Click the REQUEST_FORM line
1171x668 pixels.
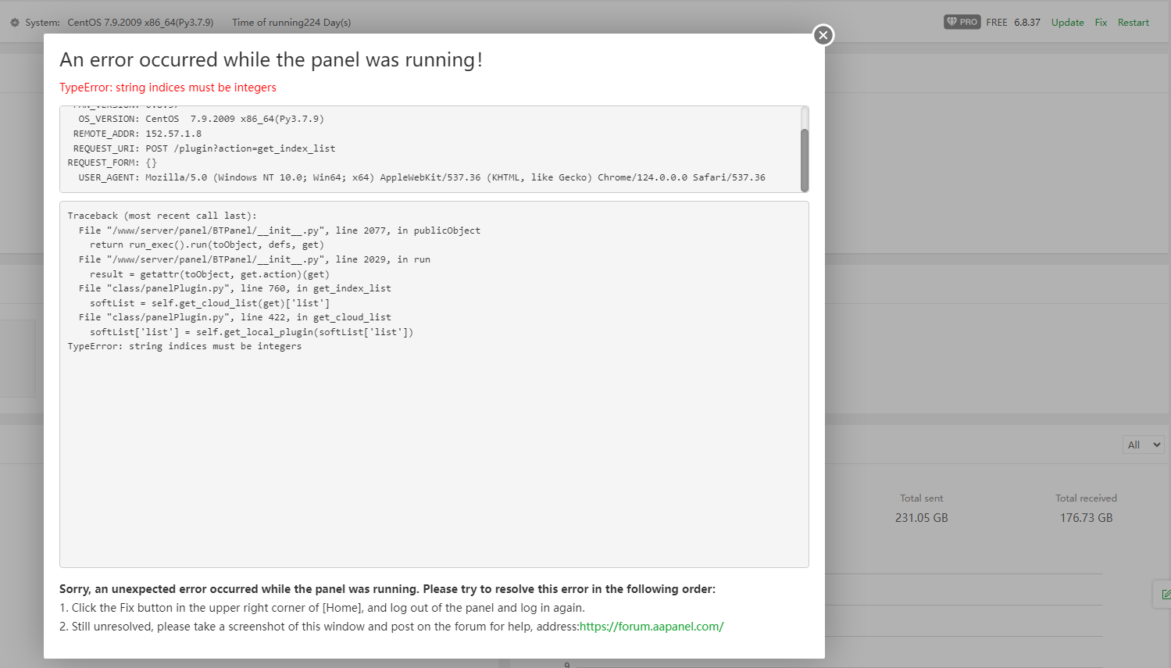[112, 163]
